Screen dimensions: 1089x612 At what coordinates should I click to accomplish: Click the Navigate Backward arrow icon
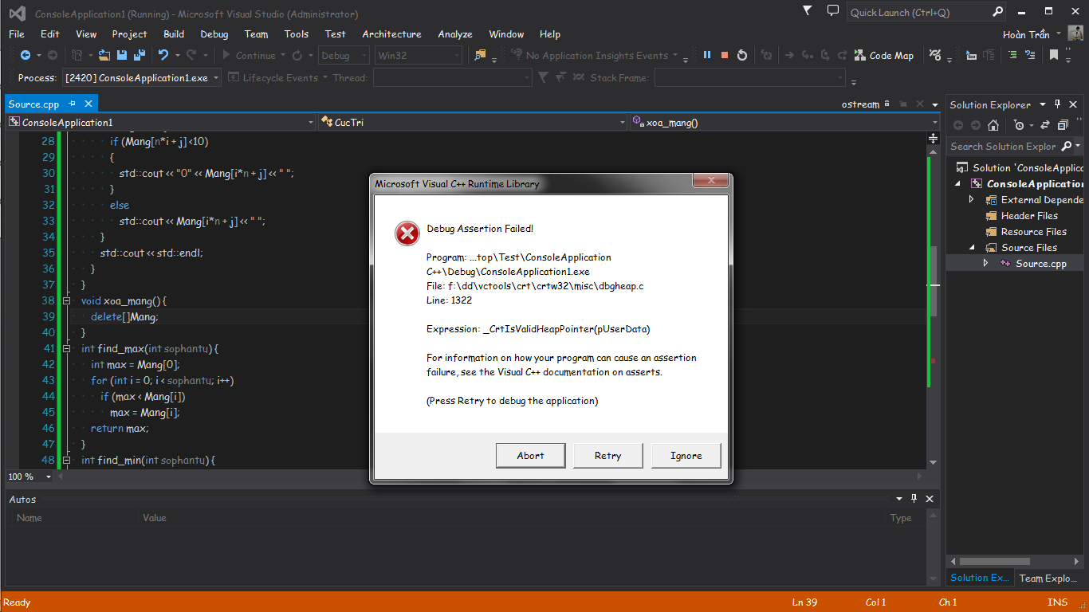click(26, 55)
